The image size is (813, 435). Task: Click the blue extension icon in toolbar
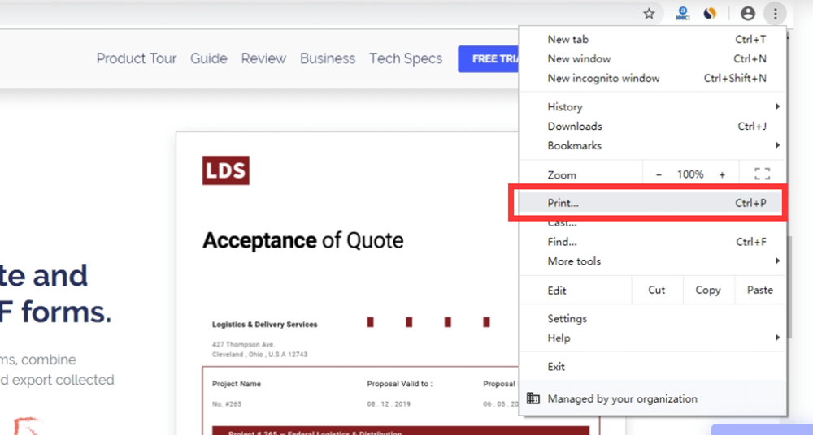(683, 13)
